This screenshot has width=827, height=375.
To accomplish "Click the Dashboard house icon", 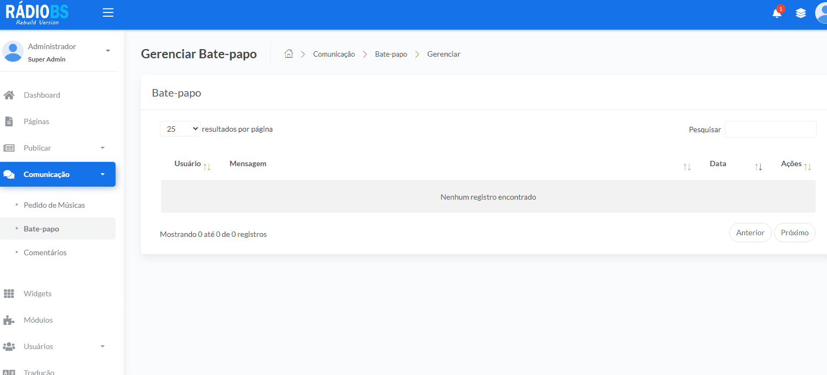I will pyautogui.click(x=9, y=95).
